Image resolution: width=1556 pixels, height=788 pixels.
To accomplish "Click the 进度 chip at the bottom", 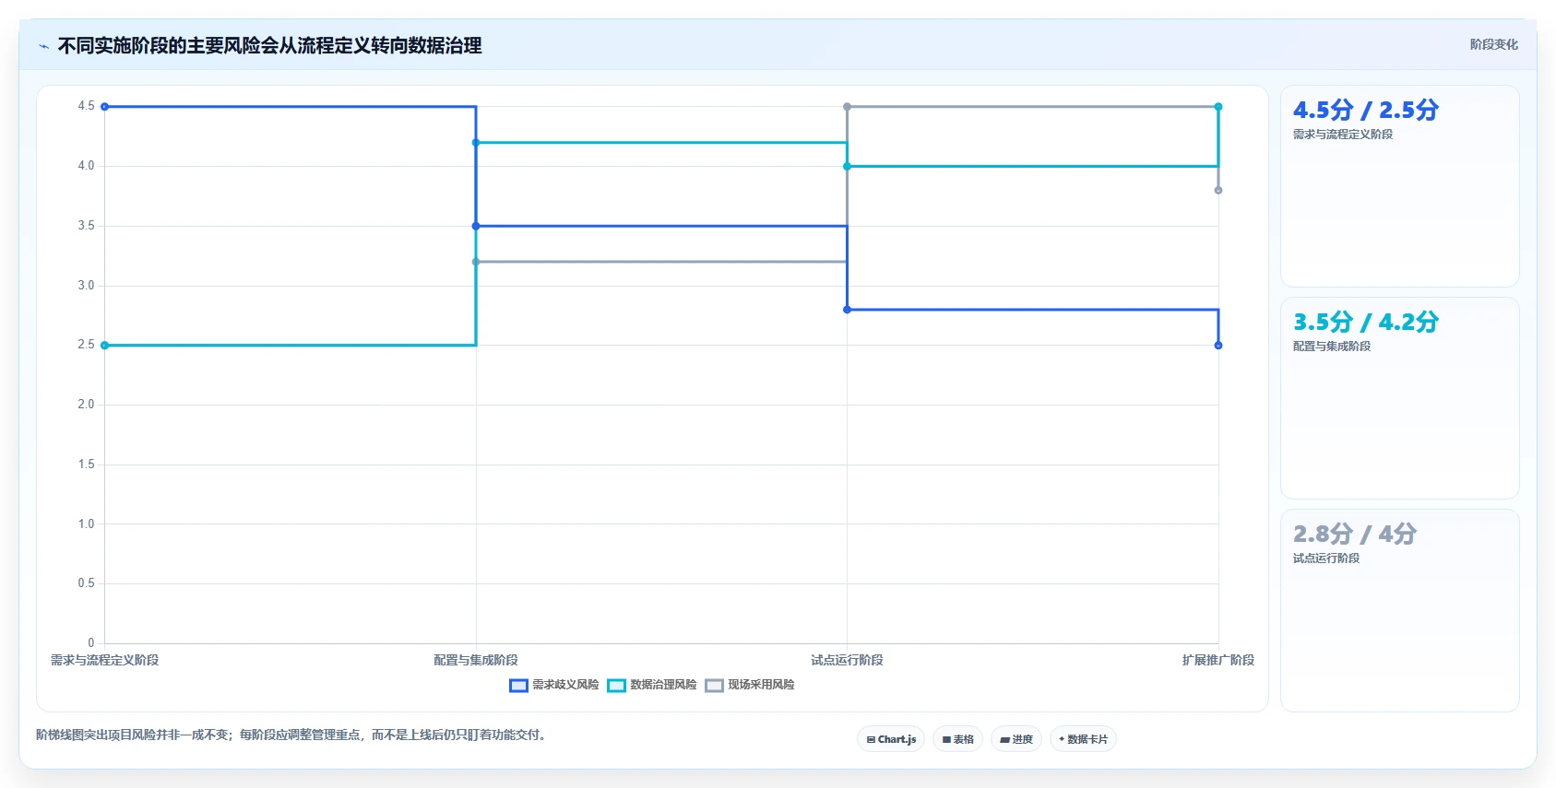I will (x=1016, y=739).
